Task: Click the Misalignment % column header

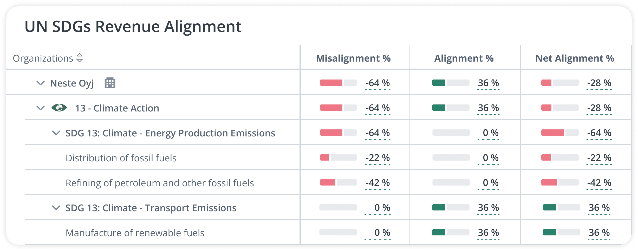Action: pyautogui.click(x=353, y=58)
